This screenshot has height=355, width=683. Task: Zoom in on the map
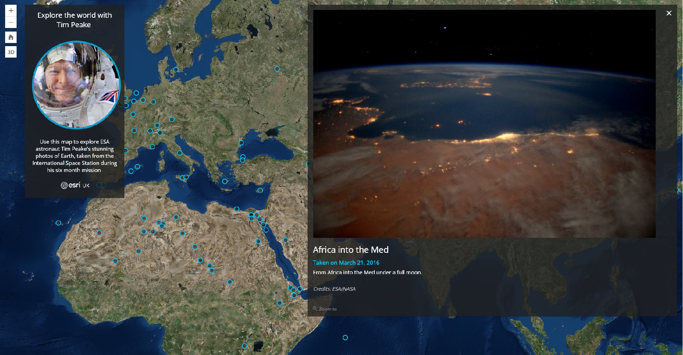[11, 11]
